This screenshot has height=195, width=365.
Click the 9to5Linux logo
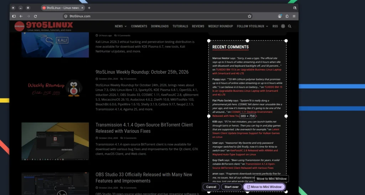pos(43,26)
